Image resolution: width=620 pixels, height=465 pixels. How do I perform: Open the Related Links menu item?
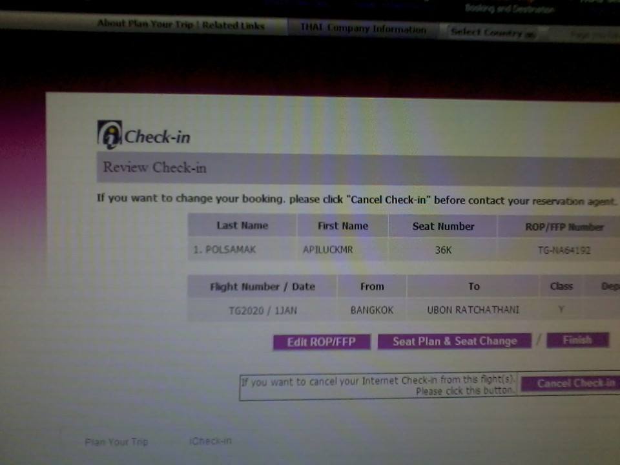point(233,25)
